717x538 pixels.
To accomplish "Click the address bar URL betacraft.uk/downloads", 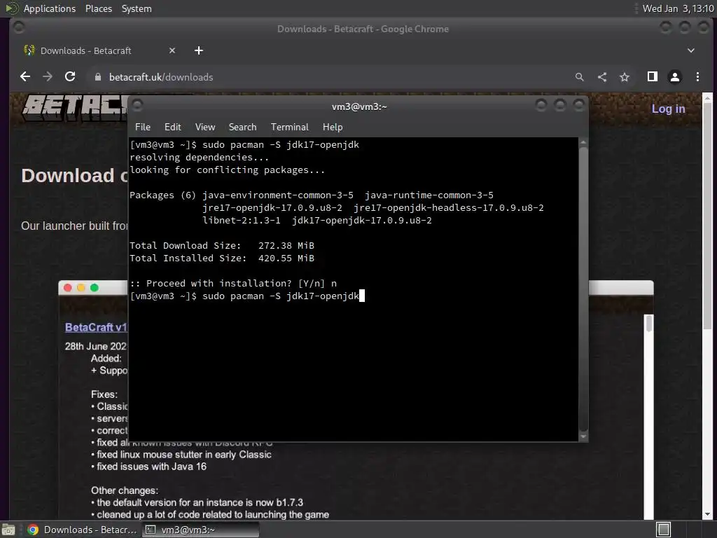I will 161,77.
